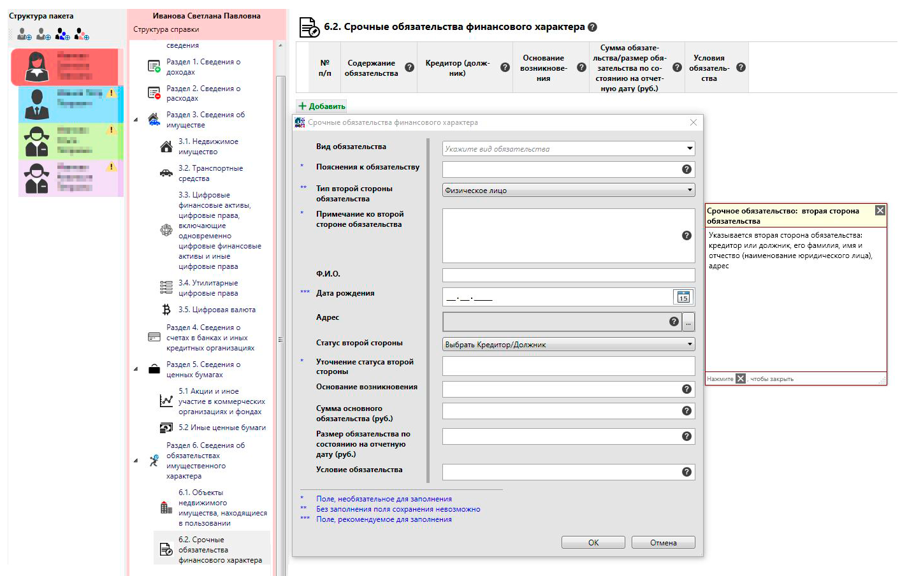Screen dimensions: 900x576
Task: Click the Раздел 2 expenses list icon
Action: coord(154,93)
